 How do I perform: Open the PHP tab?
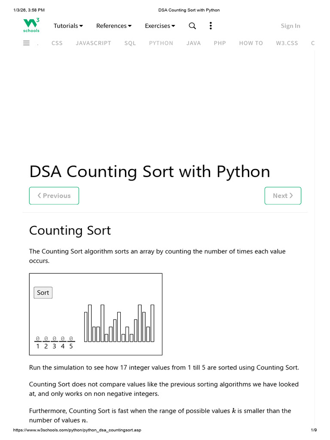click(x=220, y=43)
